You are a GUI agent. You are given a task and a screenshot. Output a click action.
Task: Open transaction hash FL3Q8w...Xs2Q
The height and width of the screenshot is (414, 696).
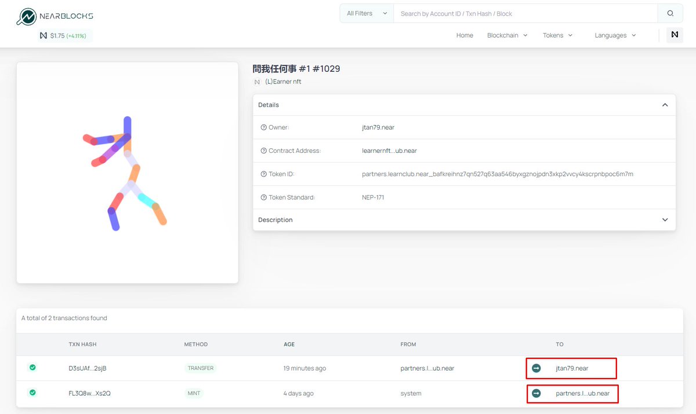(x=89, y=393)
